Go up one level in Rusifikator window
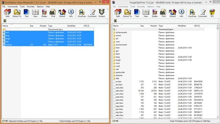Viewport: 220px width, 124px height. click(5, 21)
